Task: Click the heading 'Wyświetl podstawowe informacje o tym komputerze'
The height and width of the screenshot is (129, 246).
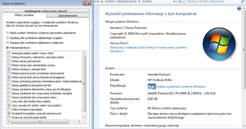Action: point(151,14)
